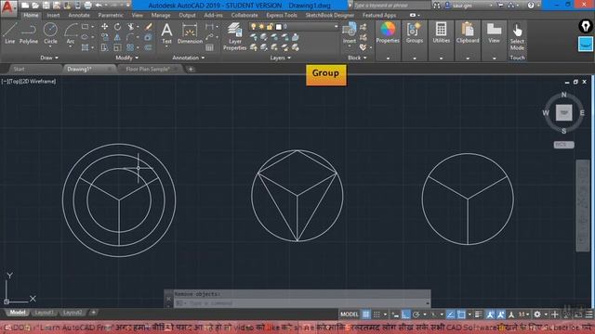This screenshot has width=595, height=334.
Task: Open the Manage ribbon tab
Action: coord(161,15)
